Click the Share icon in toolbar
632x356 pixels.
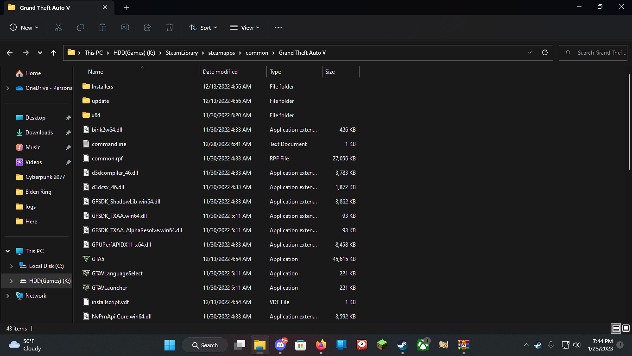tap(147, 27)
